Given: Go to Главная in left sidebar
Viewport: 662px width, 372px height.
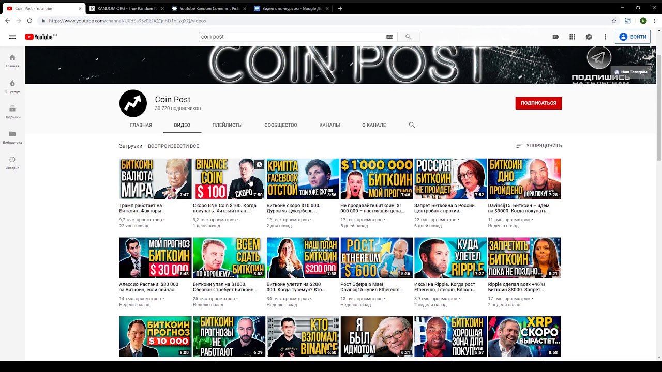Looking at the screenshot, I should [x=12, y=60].
